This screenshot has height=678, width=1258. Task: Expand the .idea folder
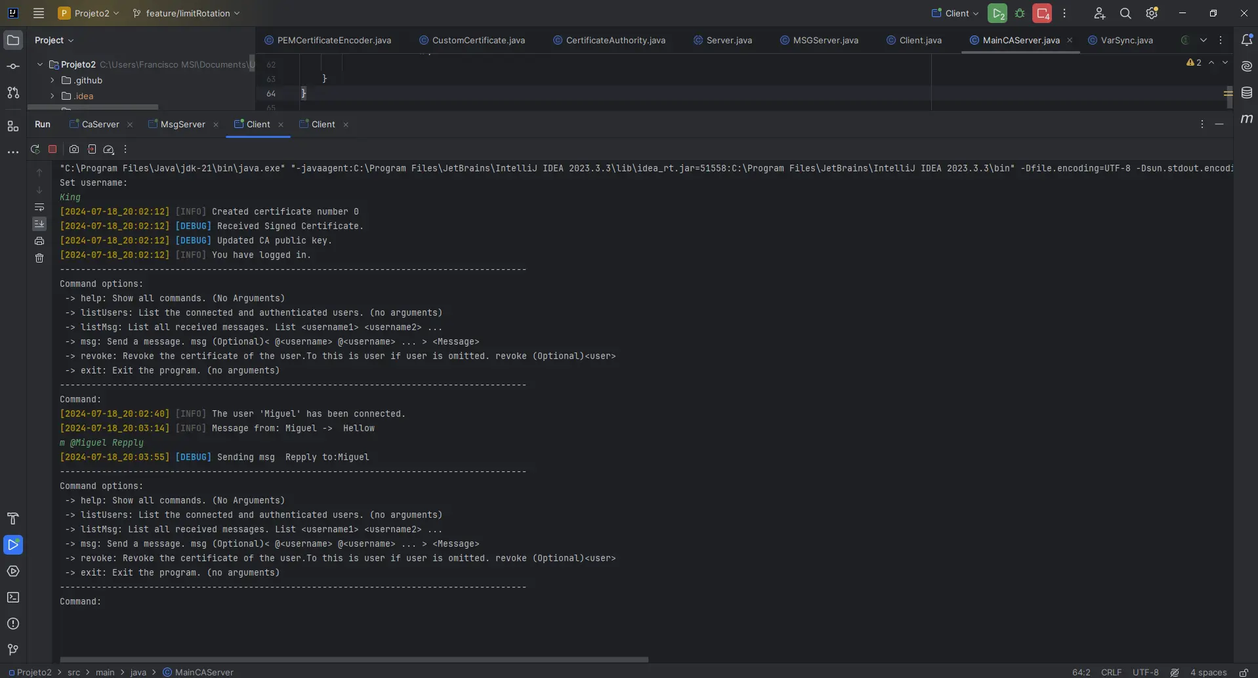click(x=52, y=96)
